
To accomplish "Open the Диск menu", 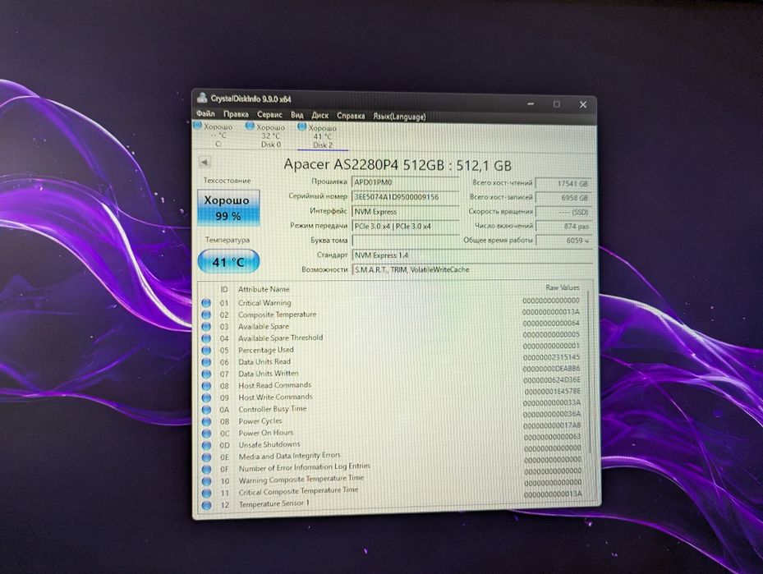I will (x=319, y=115).
